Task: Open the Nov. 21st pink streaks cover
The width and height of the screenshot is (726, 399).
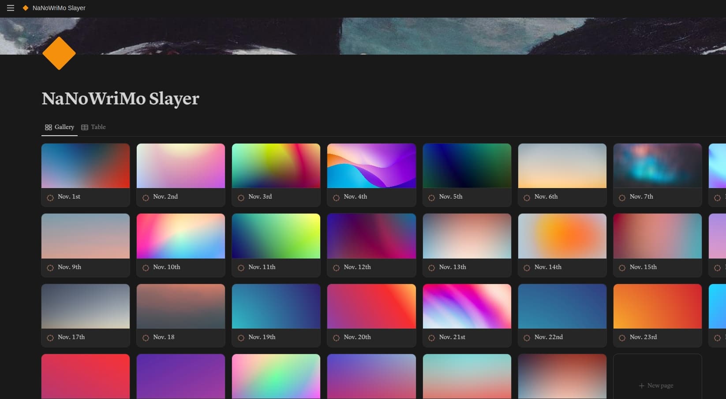Action: [x=467, y=306]
